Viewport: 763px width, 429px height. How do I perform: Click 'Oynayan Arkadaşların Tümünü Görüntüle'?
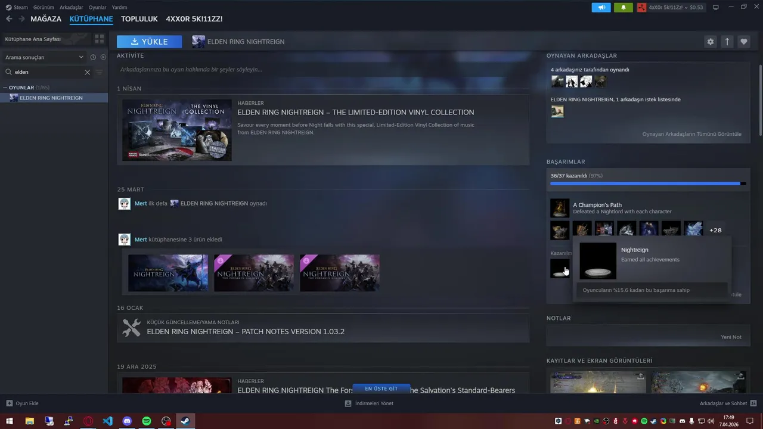692,134
